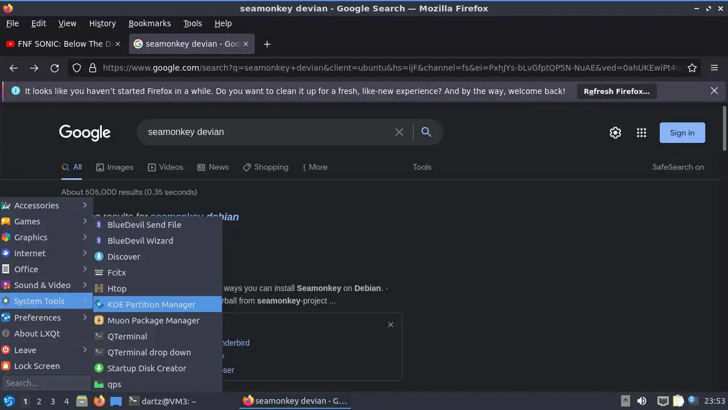Open Startup Disk Creator

[x=158, y=368]
